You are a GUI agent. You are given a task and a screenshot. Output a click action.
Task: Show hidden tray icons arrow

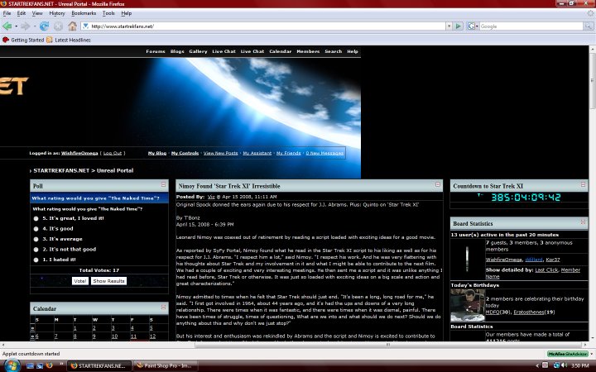[537, 365]
